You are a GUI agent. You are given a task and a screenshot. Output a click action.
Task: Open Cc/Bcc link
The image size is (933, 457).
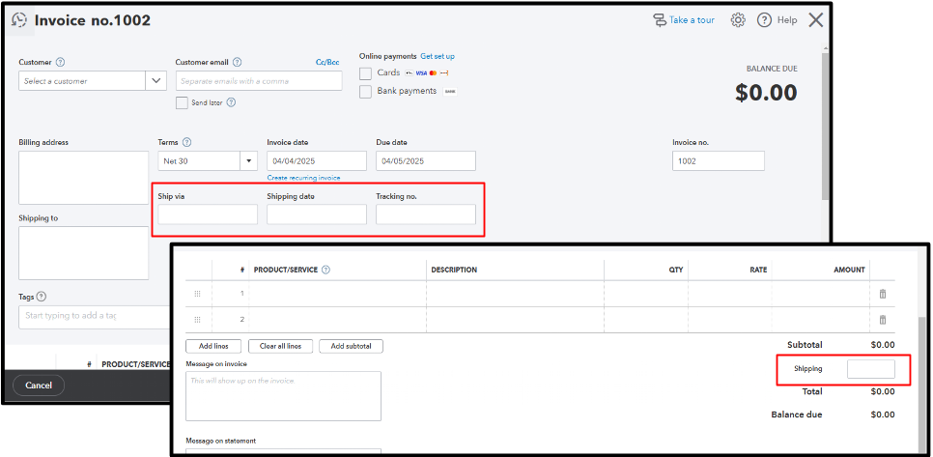(x=327, y=62)
